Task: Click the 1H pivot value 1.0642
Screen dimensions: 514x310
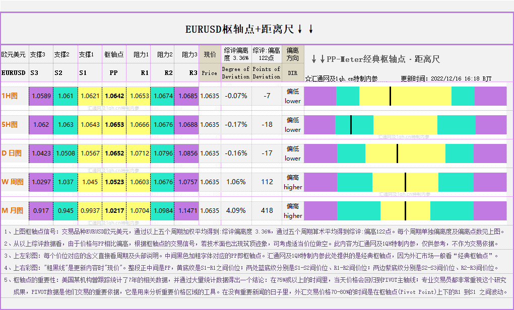Action: pyautogui.click(x=114, y=96)
